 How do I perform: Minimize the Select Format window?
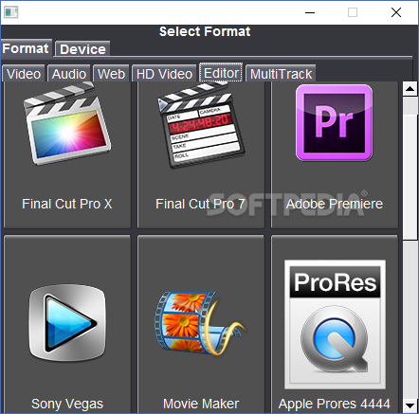coord(310,12)
